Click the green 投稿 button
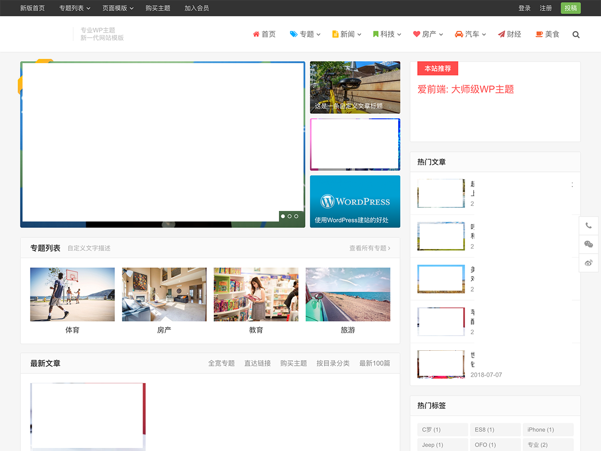Viewport: 601px width, 451px height. [x=570, y=8]
